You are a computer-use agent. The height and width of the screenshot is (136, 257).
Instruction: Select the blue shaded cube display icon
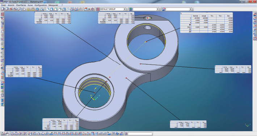[x=51, y=9]
